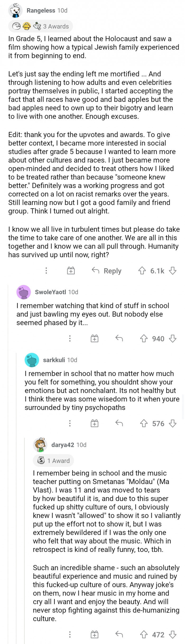Click Reply on Rangeless's comment
Image resolution: width=185 pixels, height=644 pixels.
point(107,271)
